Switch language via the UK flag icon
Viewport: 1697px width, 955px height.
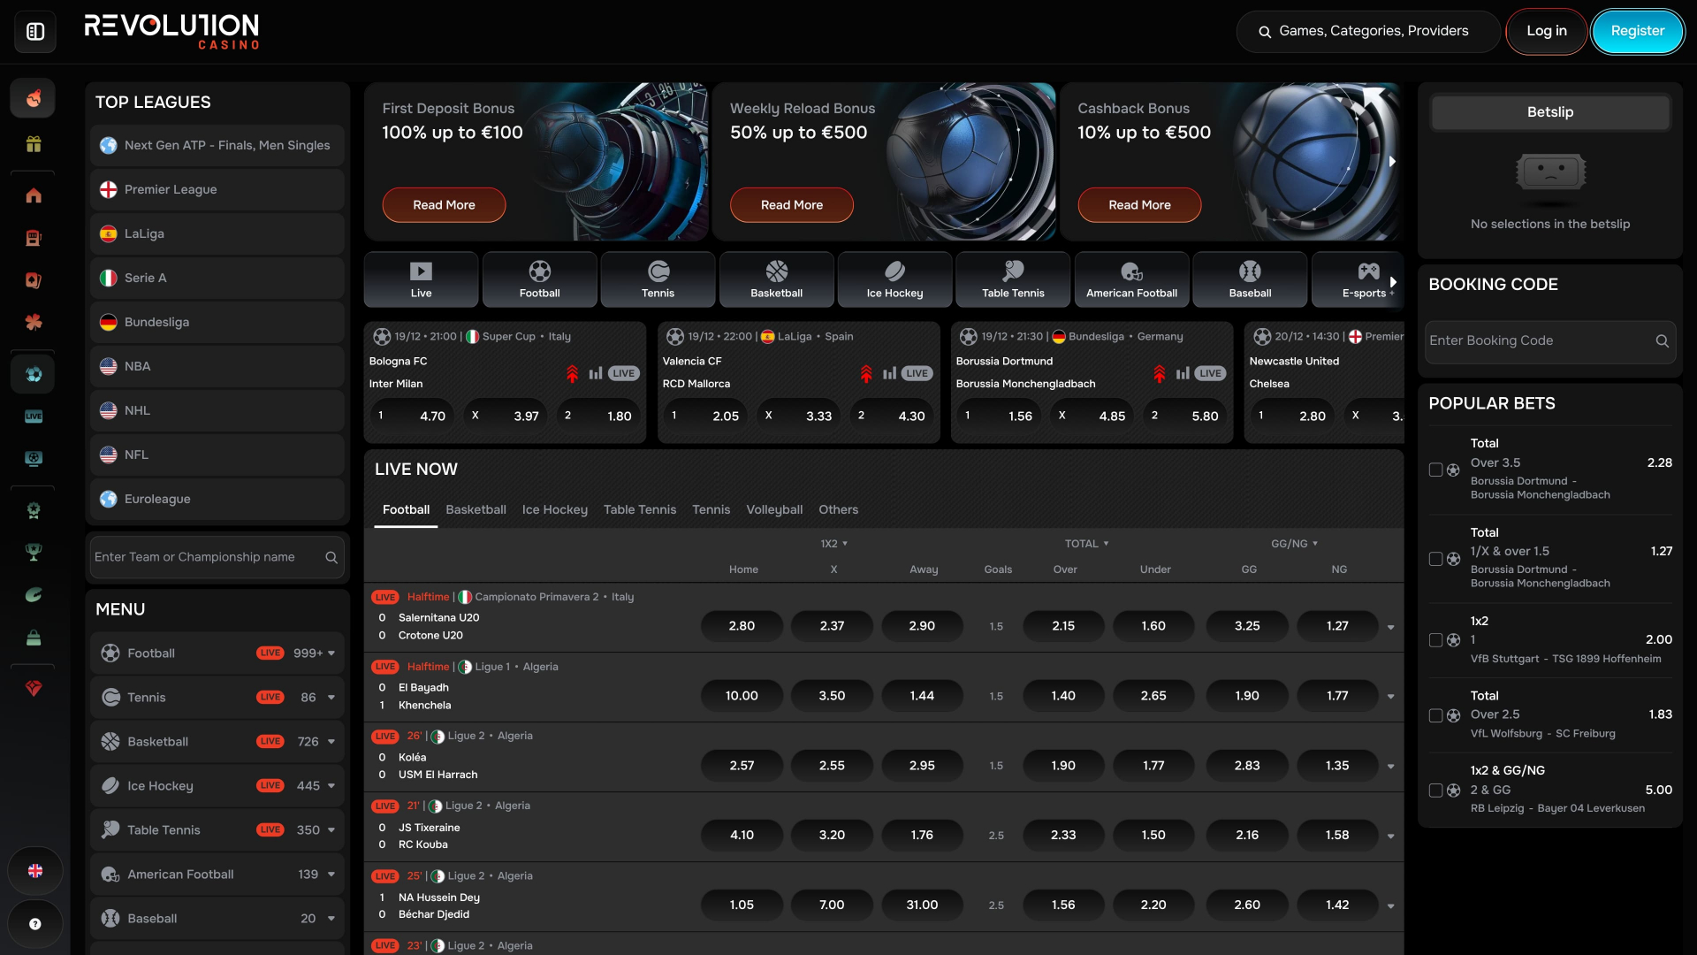click(34, 870)
